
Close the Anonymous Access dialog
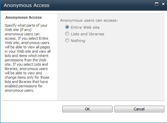[163, 4]
